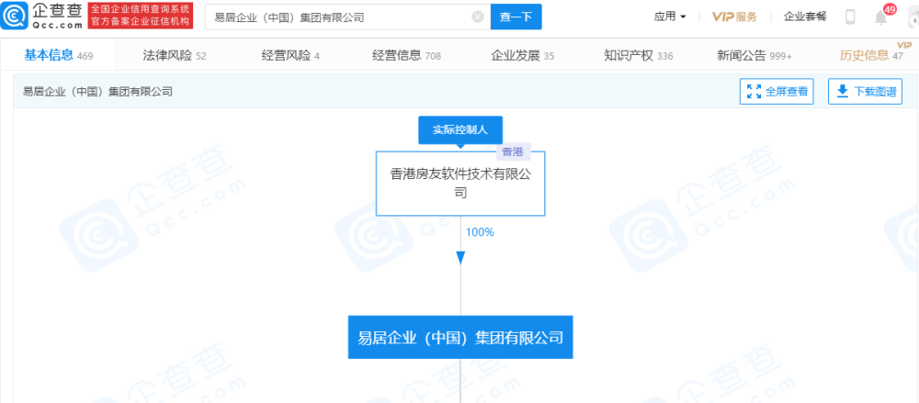The height and width of the screenshot is (403, 919).
Task: Switch to the 经营信息 tab
Action: [407, 56]
